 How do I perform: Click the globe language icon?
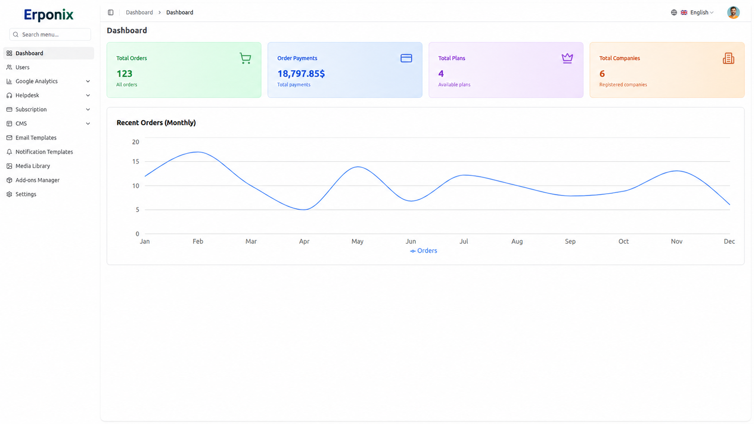pos(674,13)
